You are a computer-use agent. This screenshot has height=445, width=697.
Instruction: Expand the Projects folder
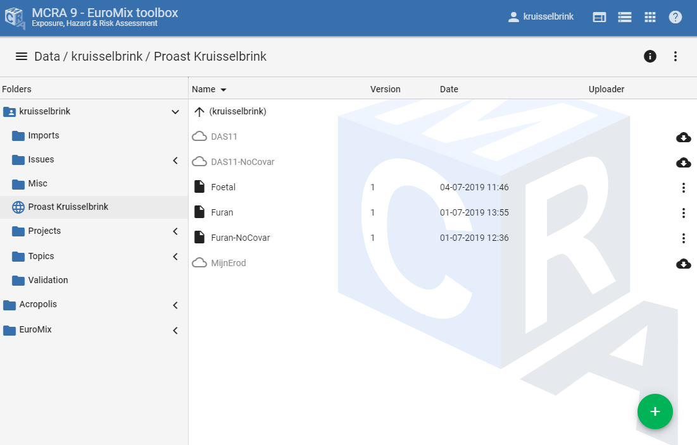[x=175, y=231]
